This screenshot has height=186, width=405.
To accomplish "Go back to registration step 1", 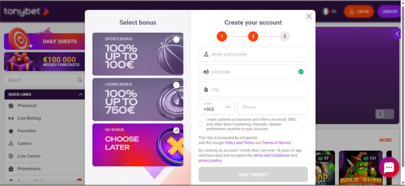I will click(x=221, y=36).
